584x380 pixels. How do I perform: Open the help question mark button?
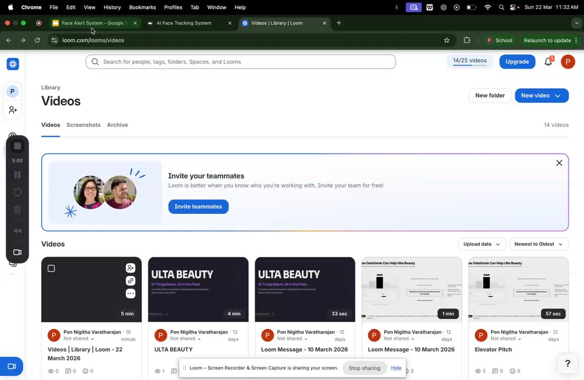pyautogui.click(x=567, y=364)
